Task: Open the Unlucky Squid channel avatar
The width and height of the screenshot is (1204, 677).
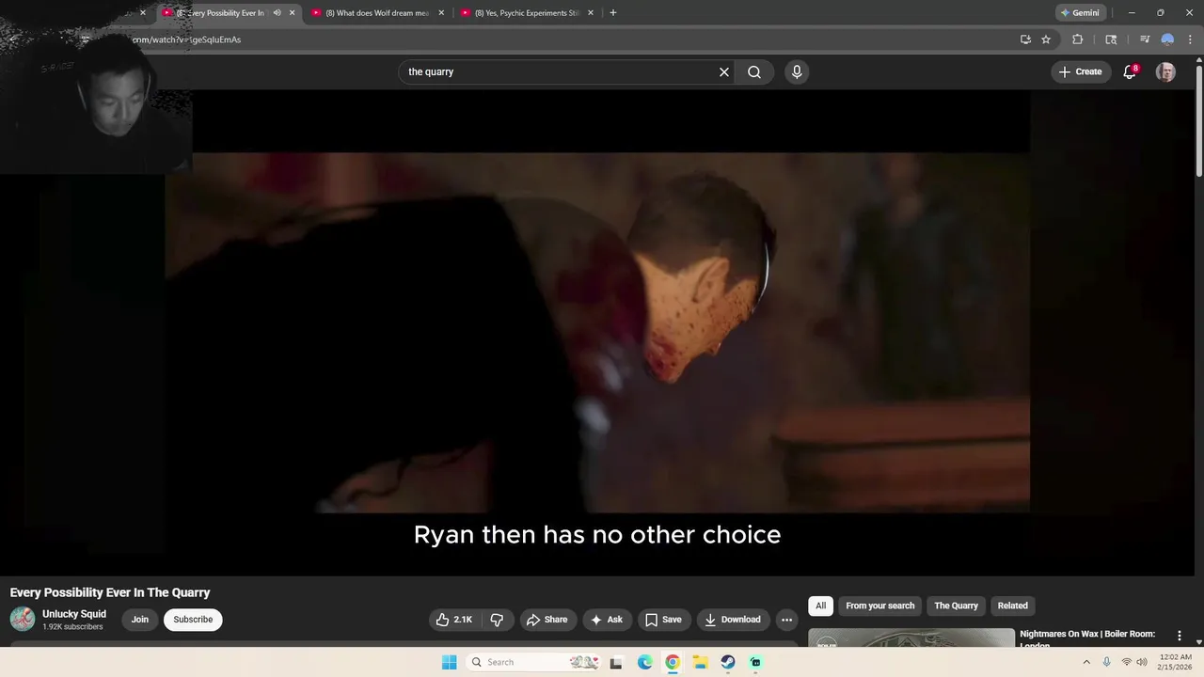Action: 23,619
